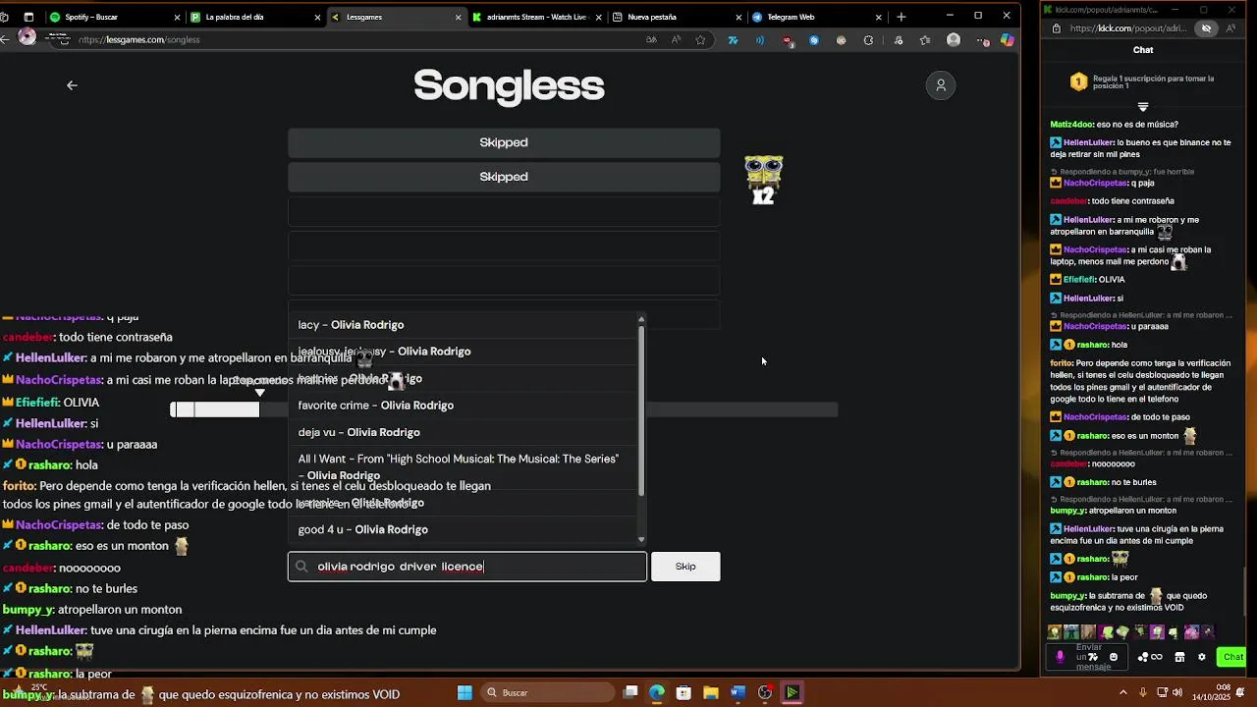Open the Edge profile avatar

coord(954,40)
